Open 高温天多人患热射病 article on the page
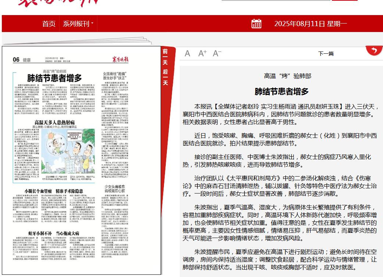Screen dimensions: 383x277 (x=54, y=122)
